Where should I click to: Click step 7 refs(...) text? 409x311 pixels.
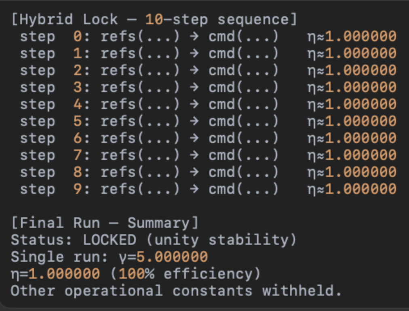[140, 155]
